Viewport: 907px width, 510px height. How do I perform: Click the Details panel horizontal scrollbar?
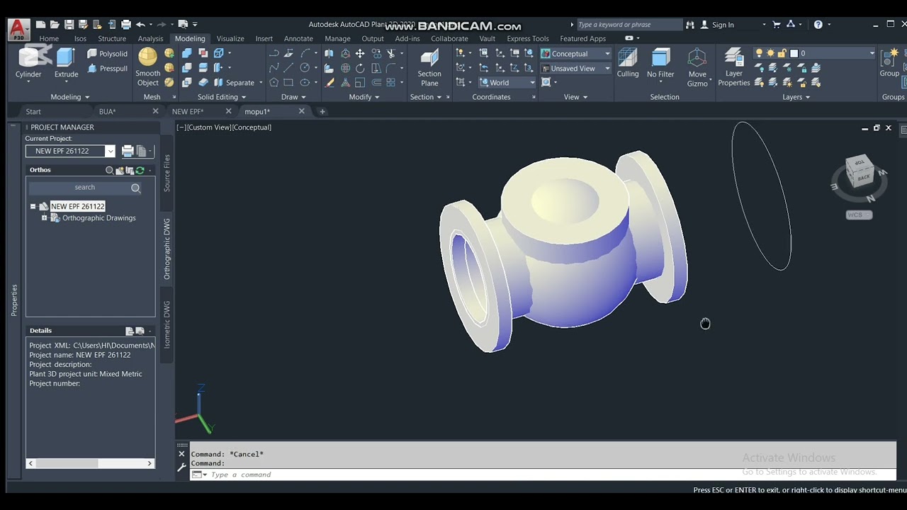[91, 463]
